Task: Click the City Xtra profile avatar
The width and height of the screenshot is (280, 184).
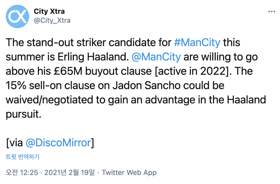Action: [17, 16]
